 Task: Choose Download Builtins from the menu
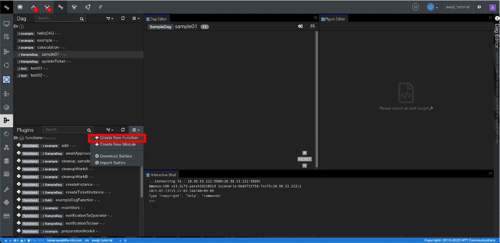click(114, 156)
